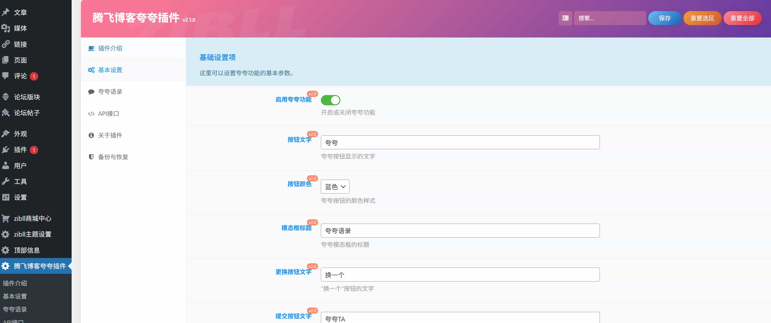This screenshot has height=323, width=771.
Task: Click the code brackets icon for API接口
Action: (91, 114)
